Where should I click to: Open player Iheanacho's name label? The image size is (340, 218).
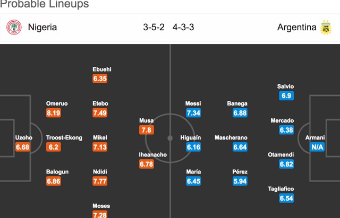click(x=153, y=155)
